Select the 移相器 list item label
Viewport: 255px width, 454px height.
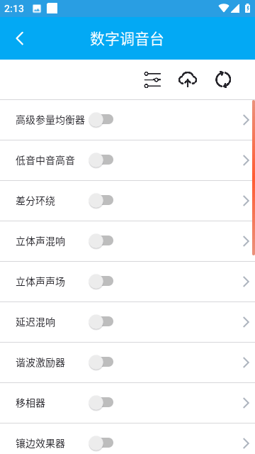30,403
